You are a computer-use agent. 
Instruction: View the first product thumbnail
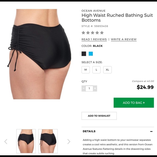point(26,141)
